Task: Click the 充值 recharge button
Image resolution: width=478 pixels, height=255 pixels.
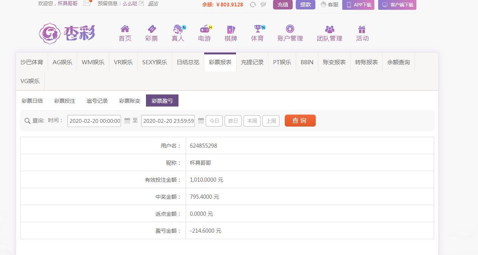Action: coord(282,5)
